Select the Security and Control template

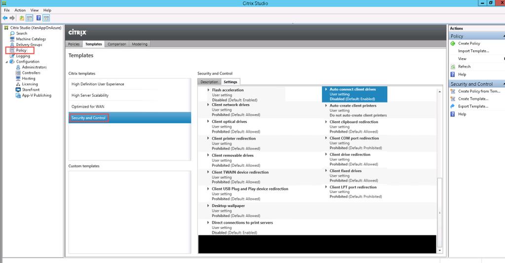pyautogui.click(x=130, y=118)
